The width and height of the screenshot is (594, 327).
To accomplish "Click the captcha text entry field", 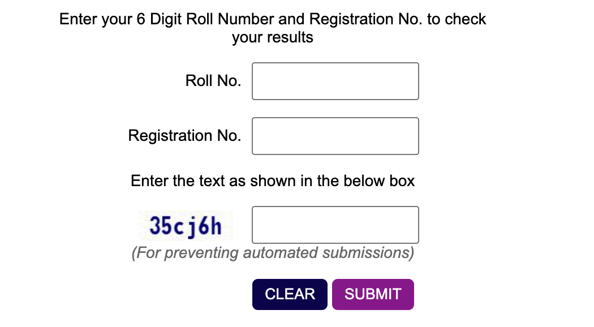I will [335, 225].
